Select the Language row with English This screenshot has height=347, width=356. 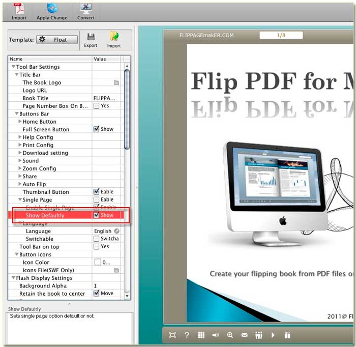tap(66, 231)
